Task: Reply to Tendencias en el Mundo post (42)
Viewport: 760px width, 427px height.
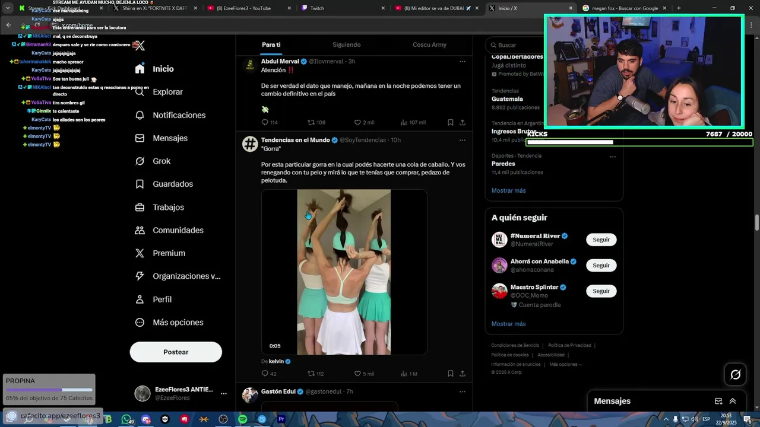Action: [x=269, y=374]
